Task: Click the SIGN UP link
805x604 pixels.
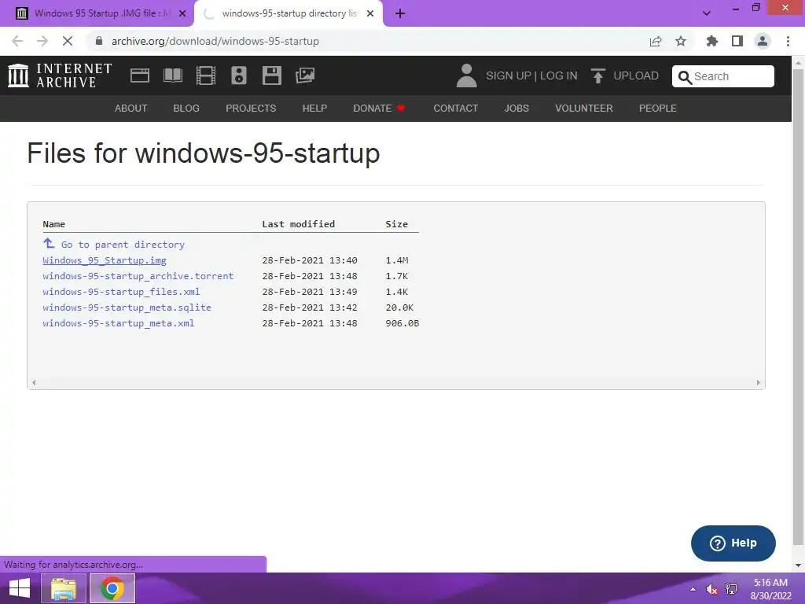Action: (509, 75)
